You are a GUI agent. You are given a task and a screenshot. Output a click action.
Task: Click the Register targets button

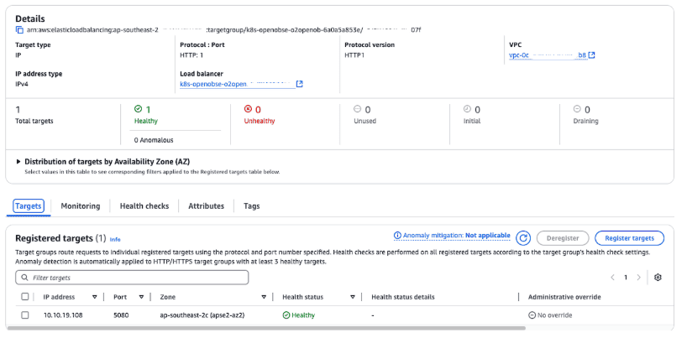coord(629,238)
